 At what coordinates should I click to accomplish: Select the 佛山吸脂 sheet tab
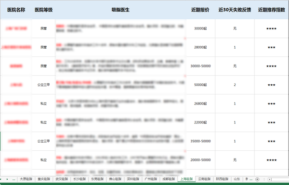click(x=115, y=179)
